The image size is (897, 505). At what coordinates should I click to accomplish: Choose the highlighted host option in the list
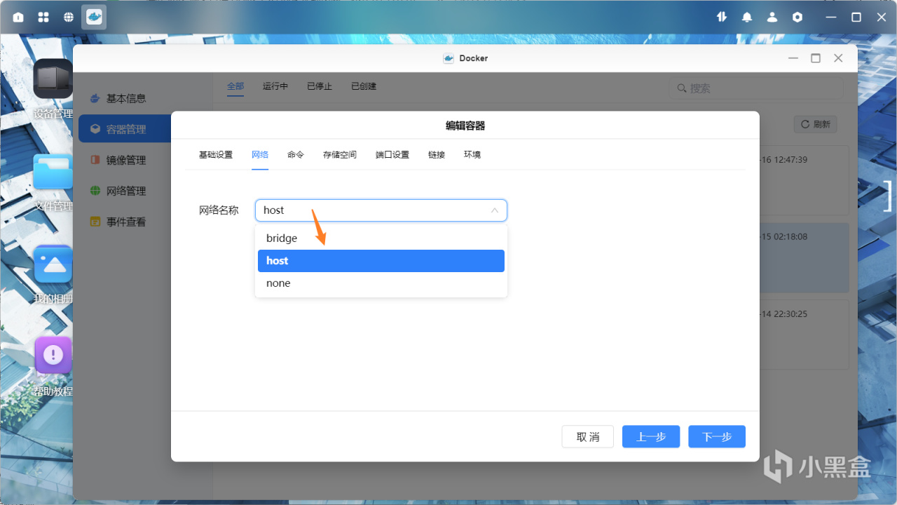point(381,261)
